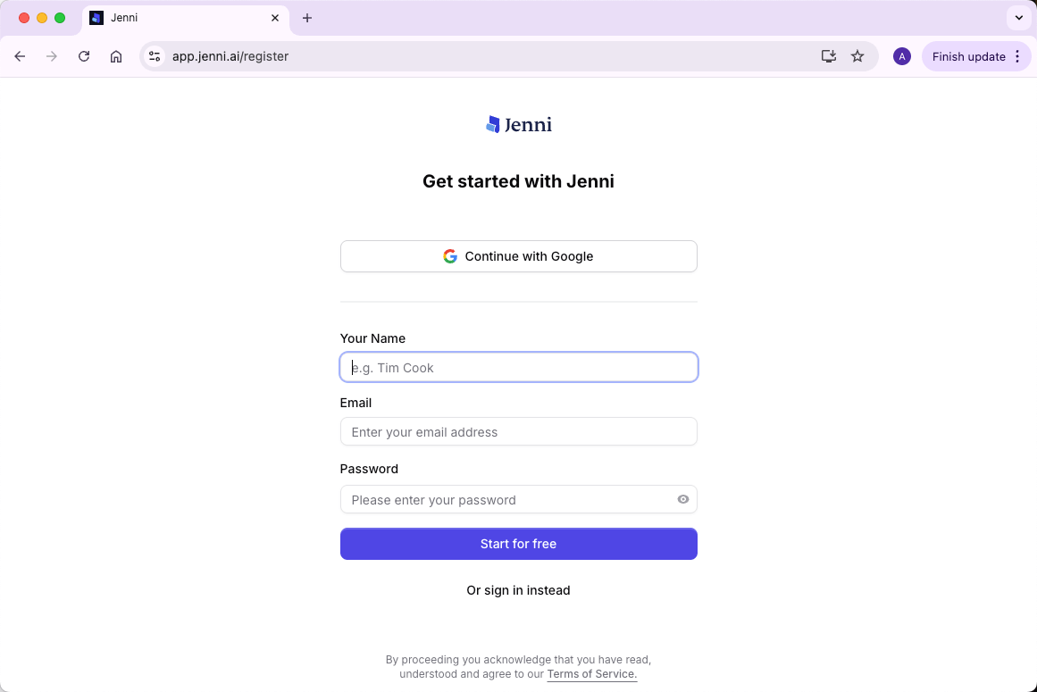Image resolution: width=1037 pixels, height=692 pixels.
Task: Expand the tab search dropdown arrow
Action: point(1018,18)
